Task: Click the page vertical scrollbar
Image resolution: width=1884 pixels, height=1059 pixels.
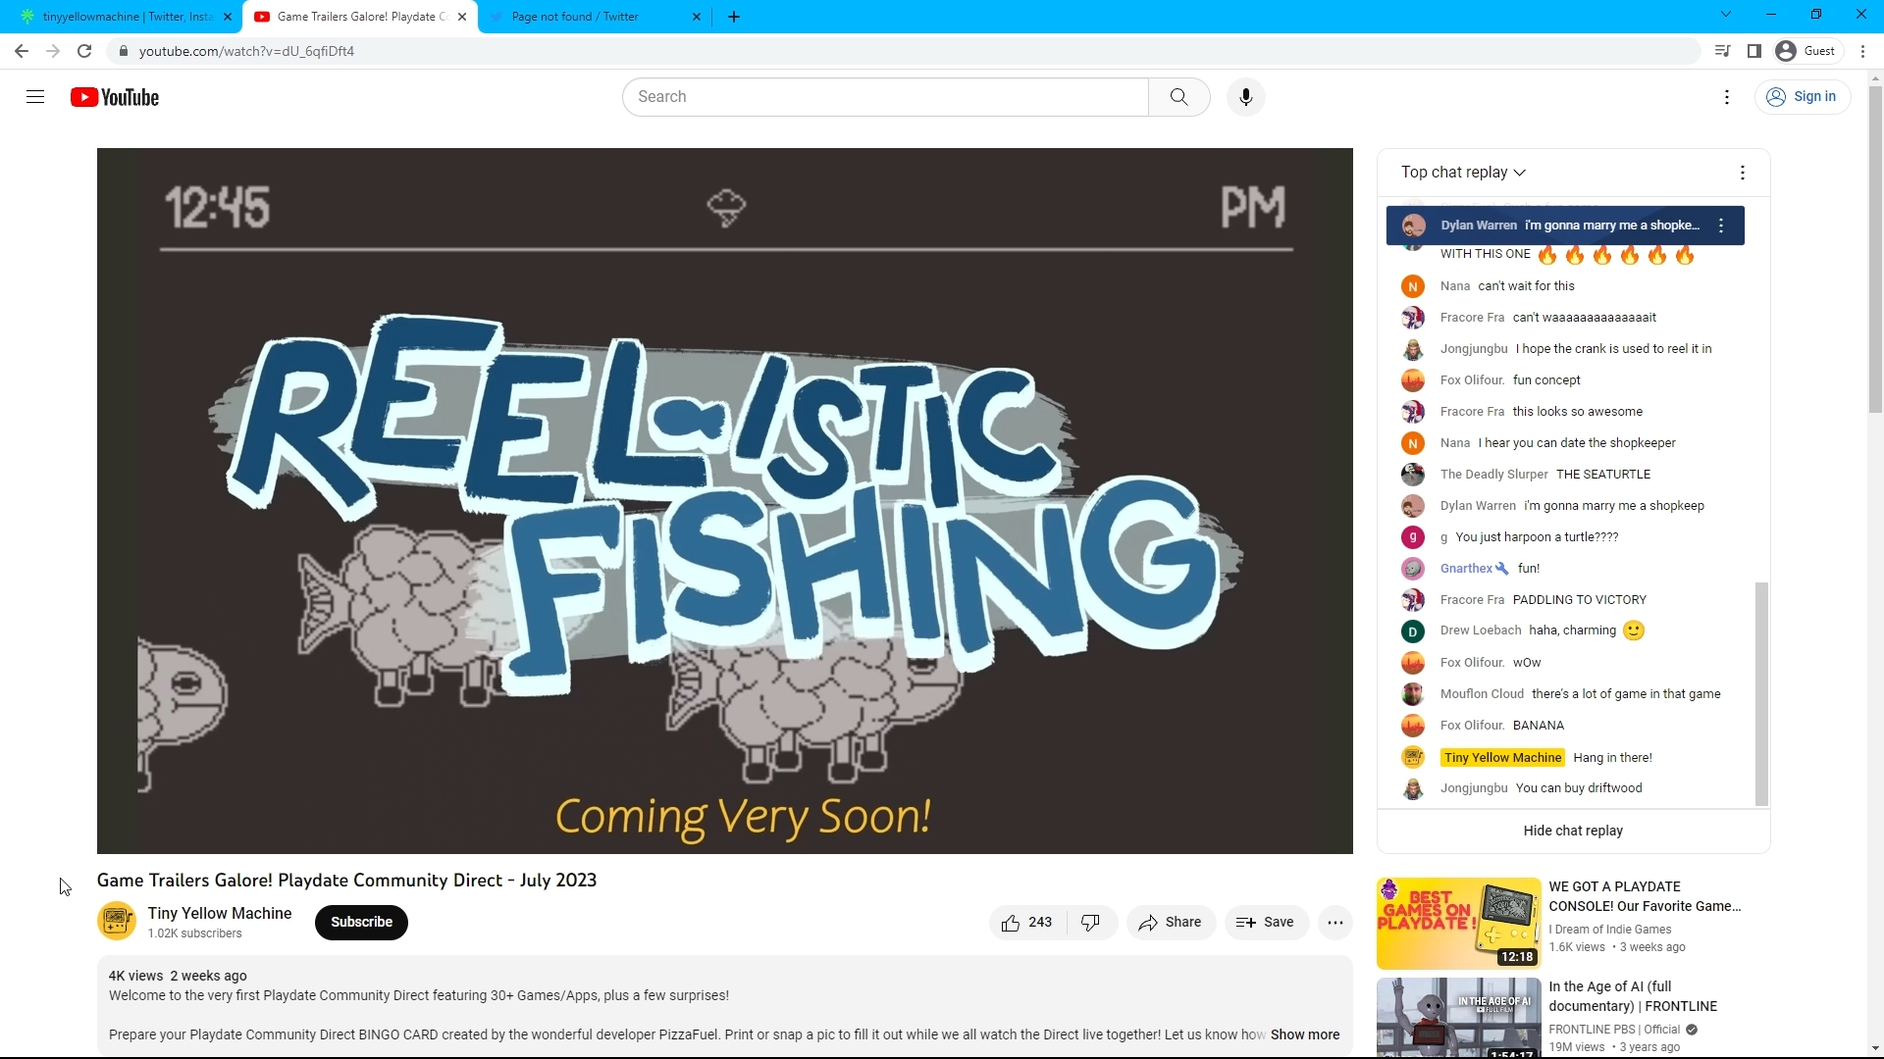Action: [x=1875, y=250]
